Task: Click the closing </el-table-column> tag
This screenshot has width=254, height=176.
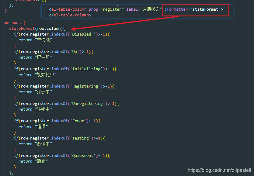Action: tap(70, 15)
